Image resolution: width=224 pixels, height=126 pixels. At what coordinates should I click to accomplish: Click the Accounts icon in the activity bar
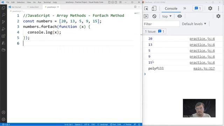point(3,112)
